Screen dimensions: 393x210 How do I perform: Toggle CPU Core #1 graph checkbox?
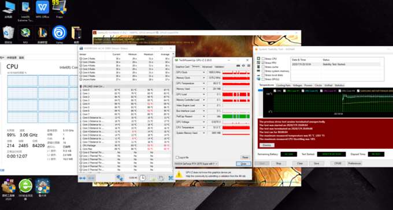pyautogui.click(x=284, y=91)
